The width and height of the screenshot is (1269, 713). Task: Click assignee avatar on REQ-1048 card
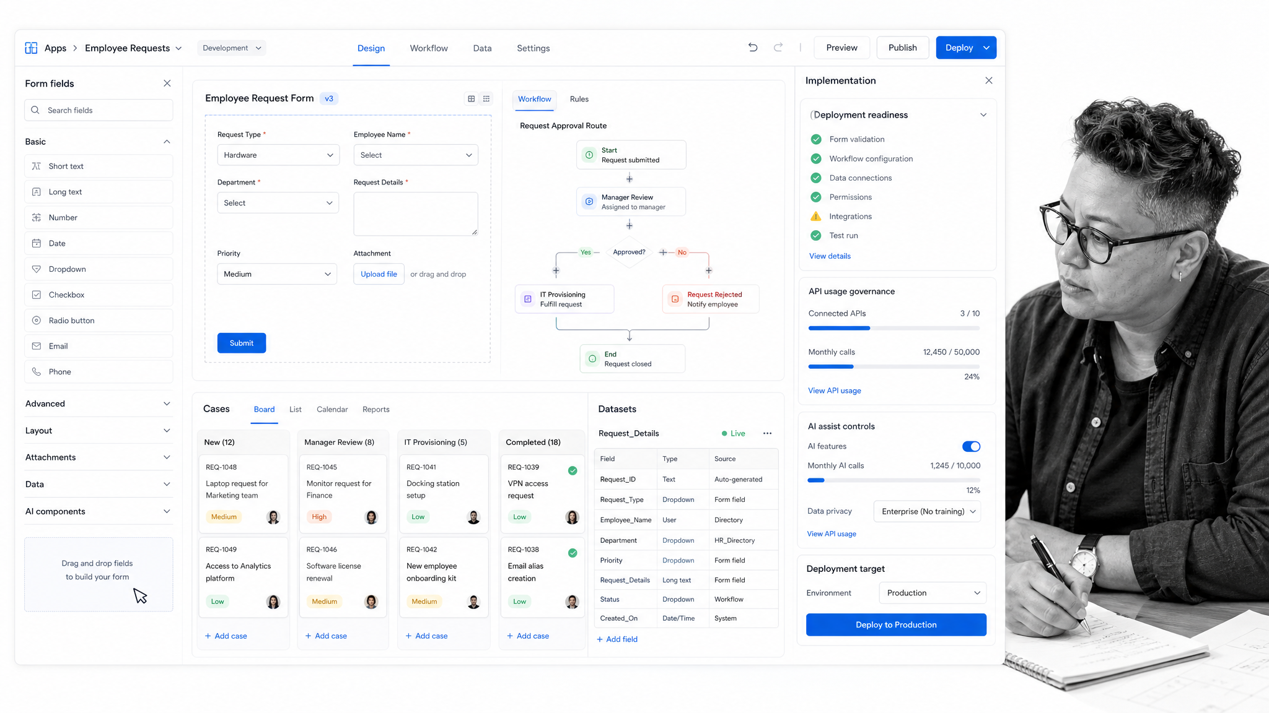click(x=273, y=517)
